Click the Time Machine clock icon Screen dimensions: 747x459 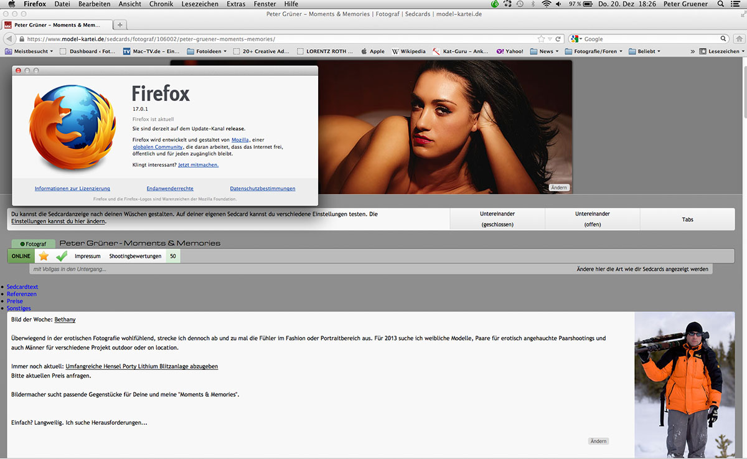pos(520,4)
